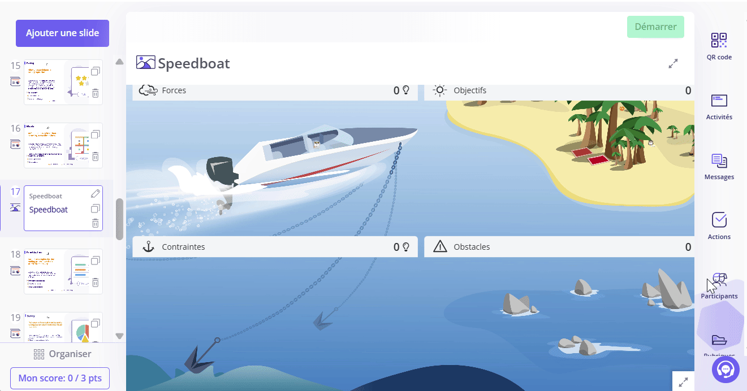The image size is (747, 391).
Task: Open the Forces category header
Action: (x=275, y=90)
